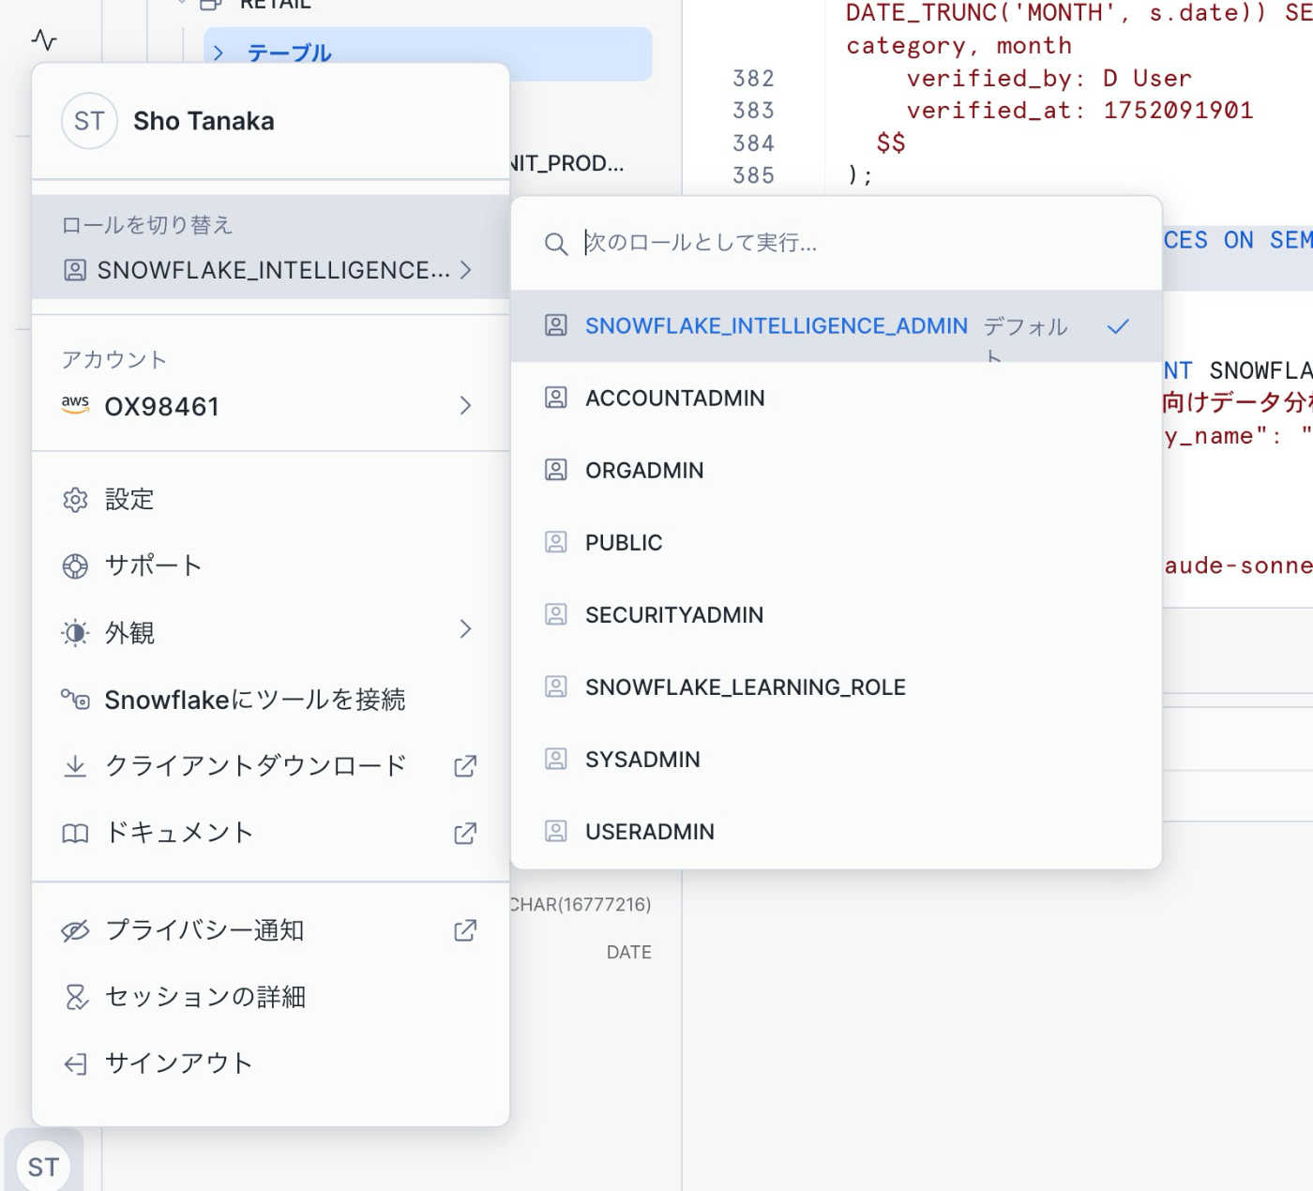Click the connect tools icon
The height and width of the screenshot is (1191, 1313).
click(75, 700)
